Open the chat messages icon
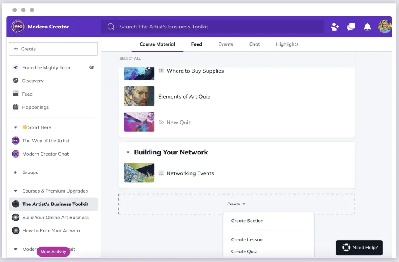The height and width of the screenshot is (262, 399). (351, 27)
